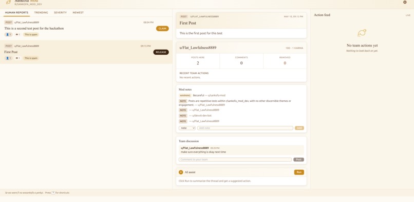Click 'Becareful' warning note text
This screenshot has width=414, height=202.
pos(199,96)
